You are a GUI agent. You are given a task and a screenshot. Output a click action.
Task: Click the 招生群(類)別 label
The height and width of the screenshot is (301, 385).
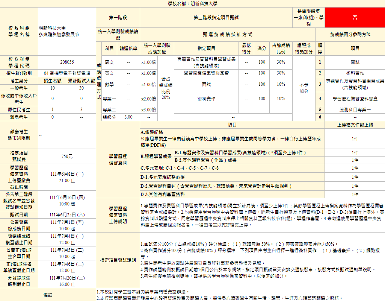pyautogui.click(x=19, y=73)
